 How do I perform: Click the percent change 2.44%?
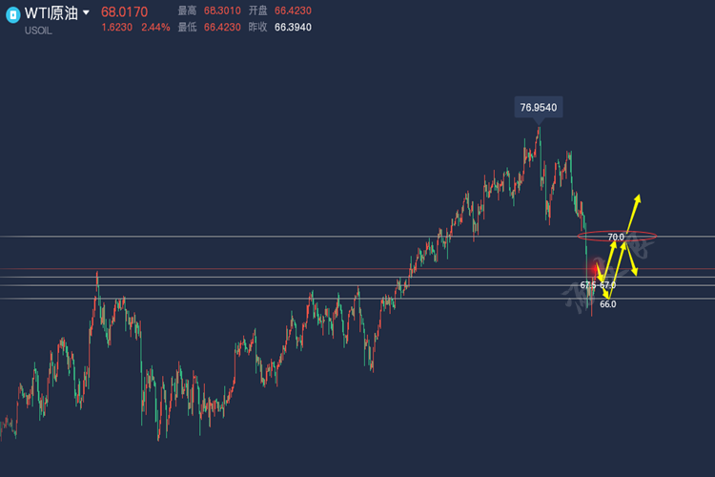(155, 28)
